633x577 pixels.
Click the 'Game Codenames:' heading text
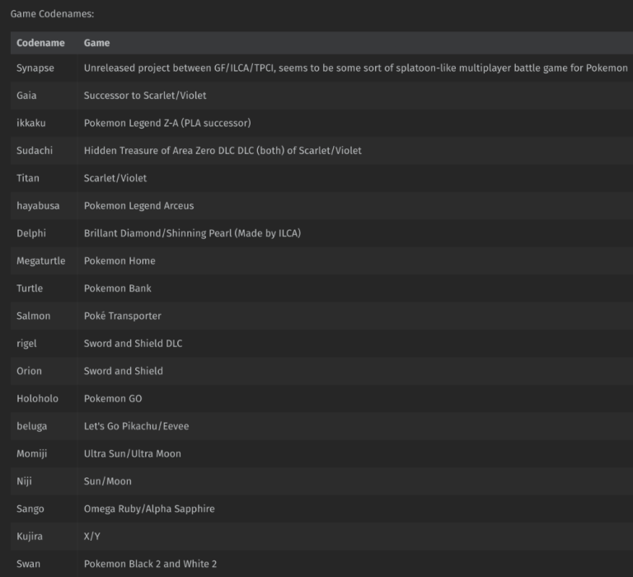52,14
